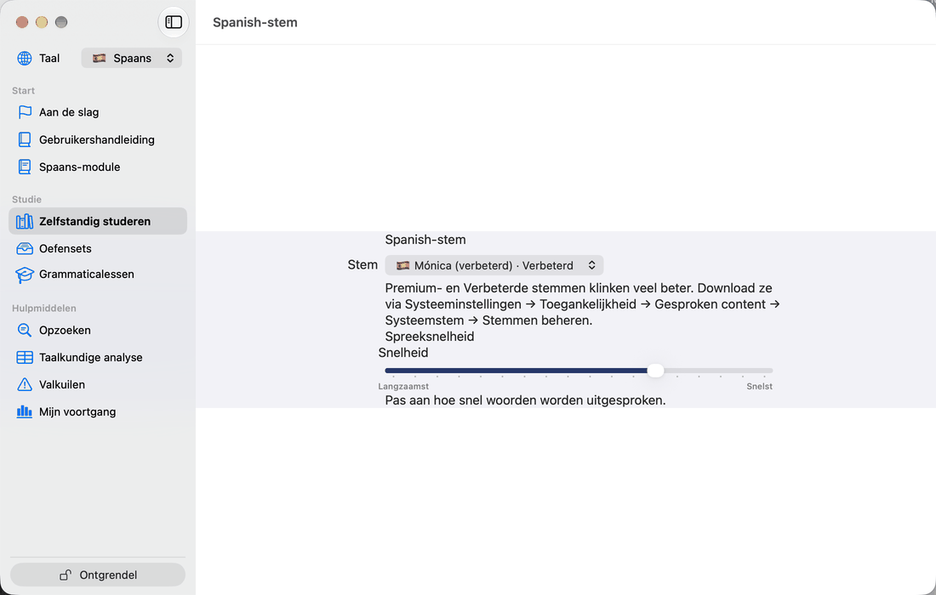Click the Valkuilen warning triangle icon
936x595 pixels.
click(25, 384)
